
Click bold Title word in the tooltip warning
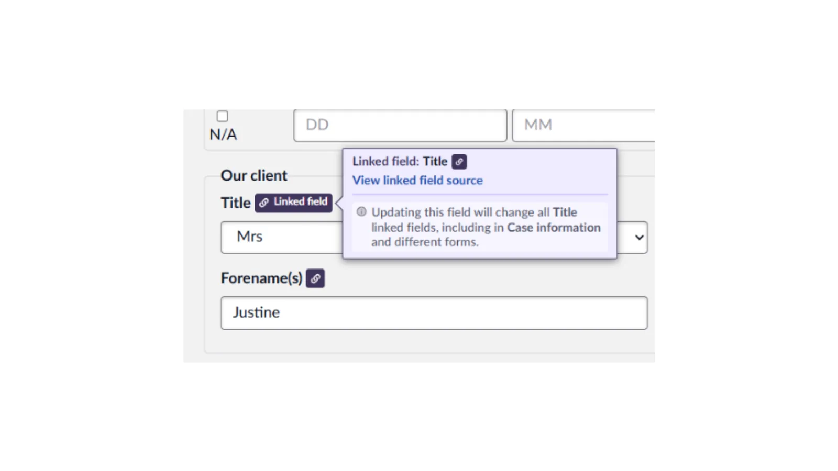(x=565, y=212)
